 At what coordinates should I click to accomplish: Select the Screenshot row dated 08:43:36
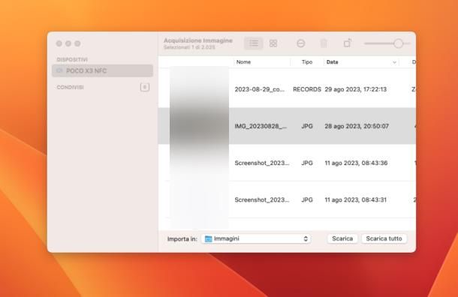[x=287, y=163]
